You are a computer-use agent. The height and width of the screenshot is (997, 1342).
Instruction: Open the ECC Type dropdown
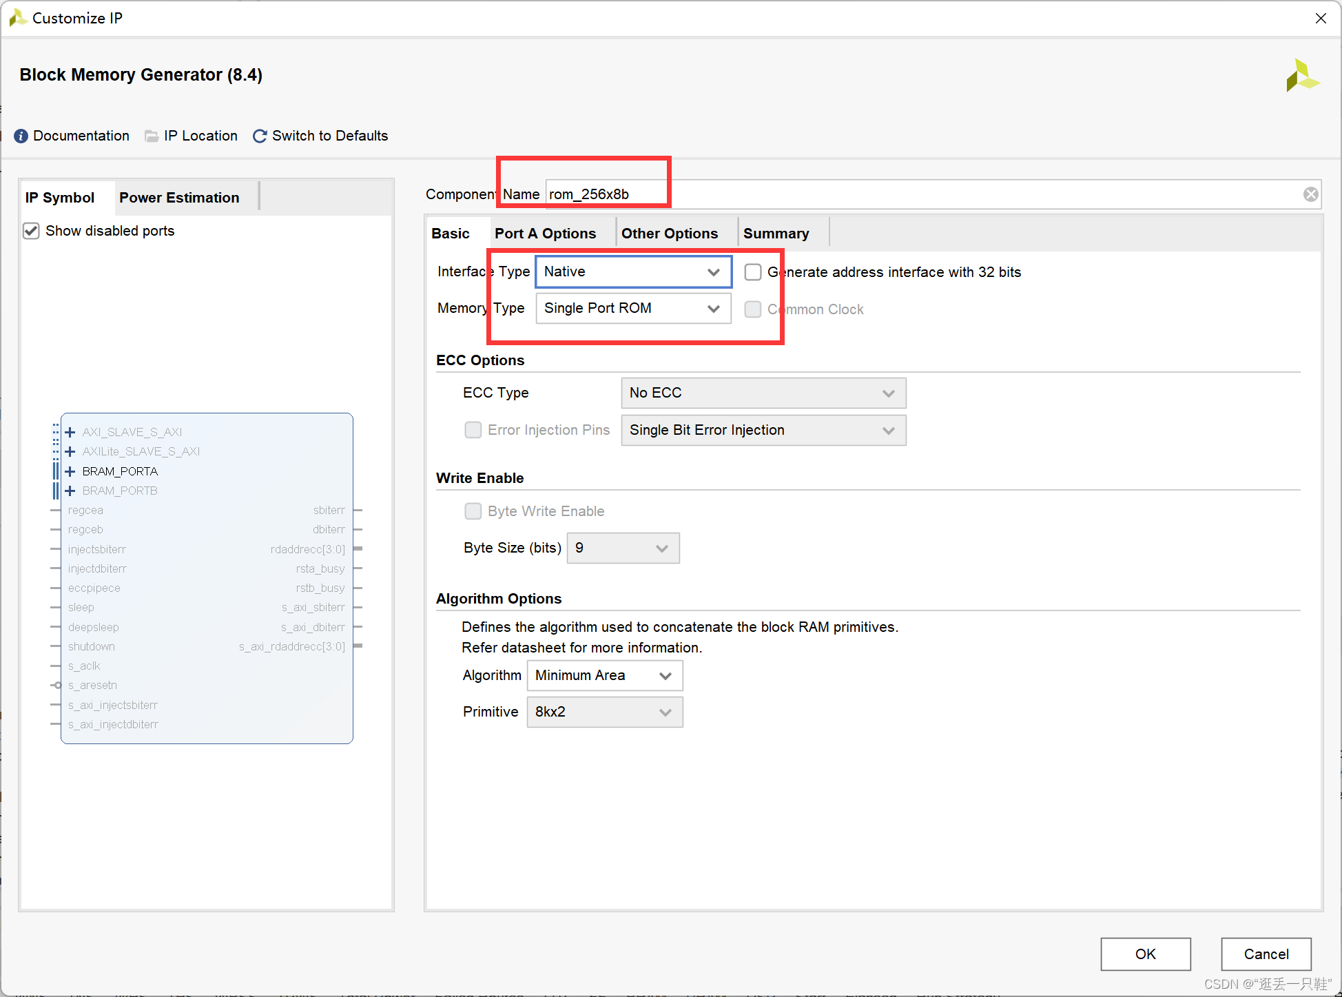pyautogui.click(x=763, y=393)
